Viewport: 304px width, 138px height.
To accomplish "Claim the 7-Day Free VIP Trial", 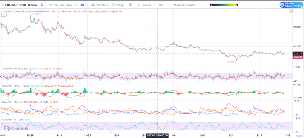I will point(291,5).
